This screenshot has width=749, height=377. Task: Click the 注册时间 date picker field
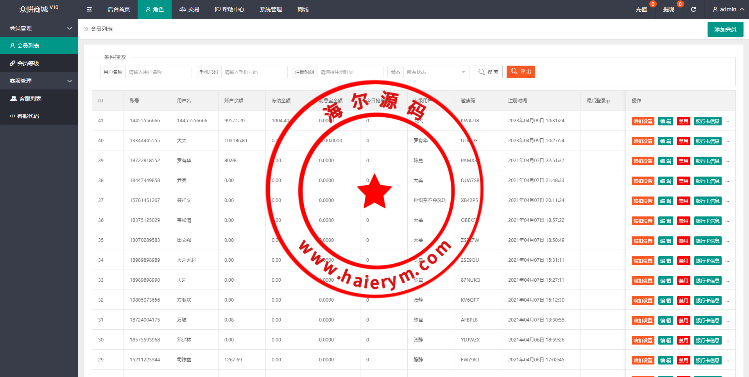[349, 72]
